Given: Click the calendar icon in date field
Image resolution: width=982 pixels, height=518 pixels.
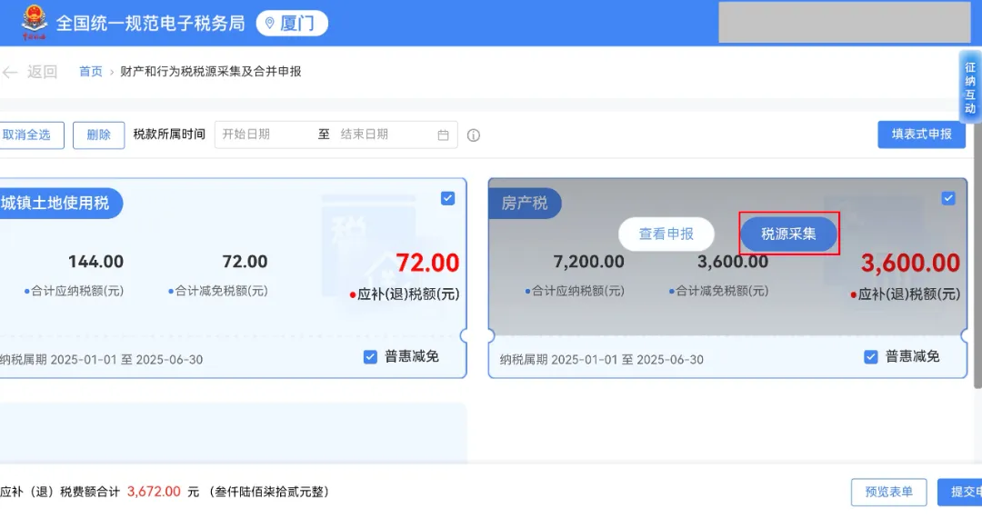Looking at the screenshot, I should pyautogui.click(x=444, y=135).
